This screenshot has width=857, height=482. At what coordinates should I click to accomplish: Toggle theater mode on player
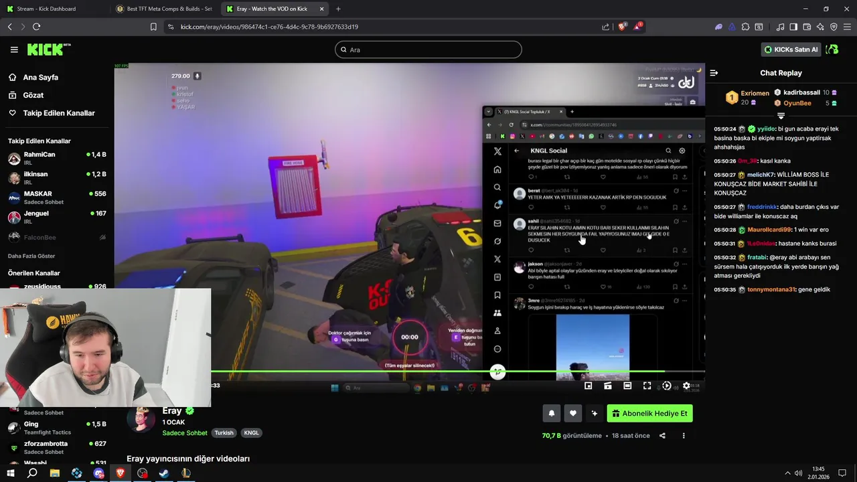[627, 386]
